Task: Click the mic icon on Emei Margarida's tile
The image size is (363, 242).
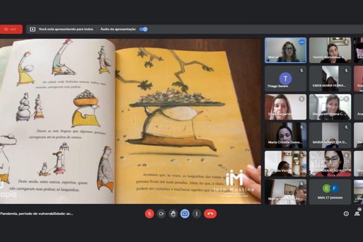Action: (301, 99)
